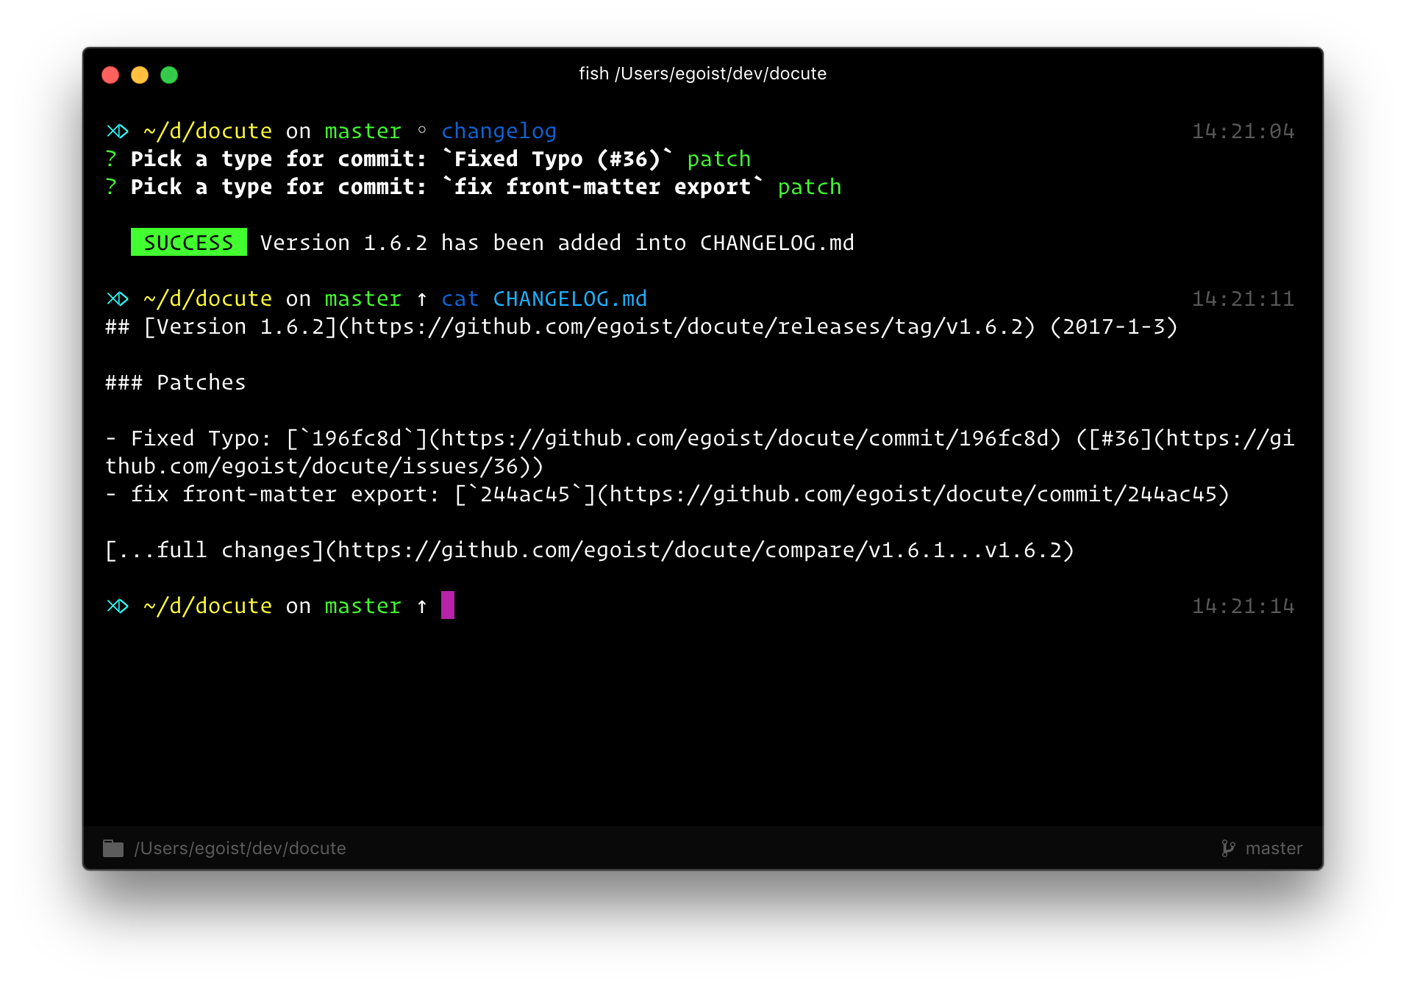
Task: Click the timestamp 14:21:14
Action: (x=1243, y=606)
